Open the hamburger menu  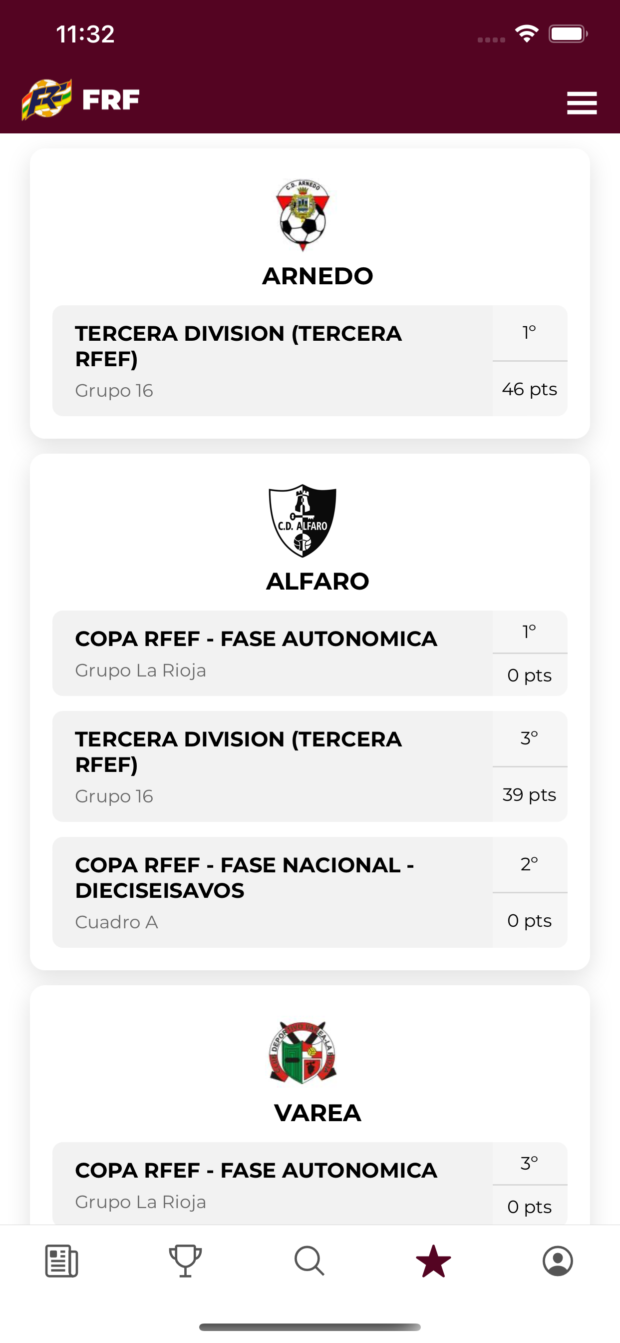click(582, 103)
